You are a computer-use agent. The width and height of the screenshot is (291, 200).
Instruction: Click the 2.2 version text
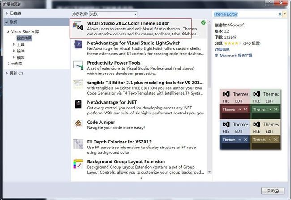(x=227, y=31)
